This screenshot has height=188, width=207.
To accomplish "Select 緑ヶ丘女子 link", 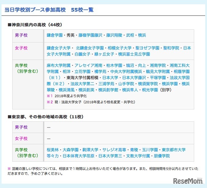I will [104, 54].
